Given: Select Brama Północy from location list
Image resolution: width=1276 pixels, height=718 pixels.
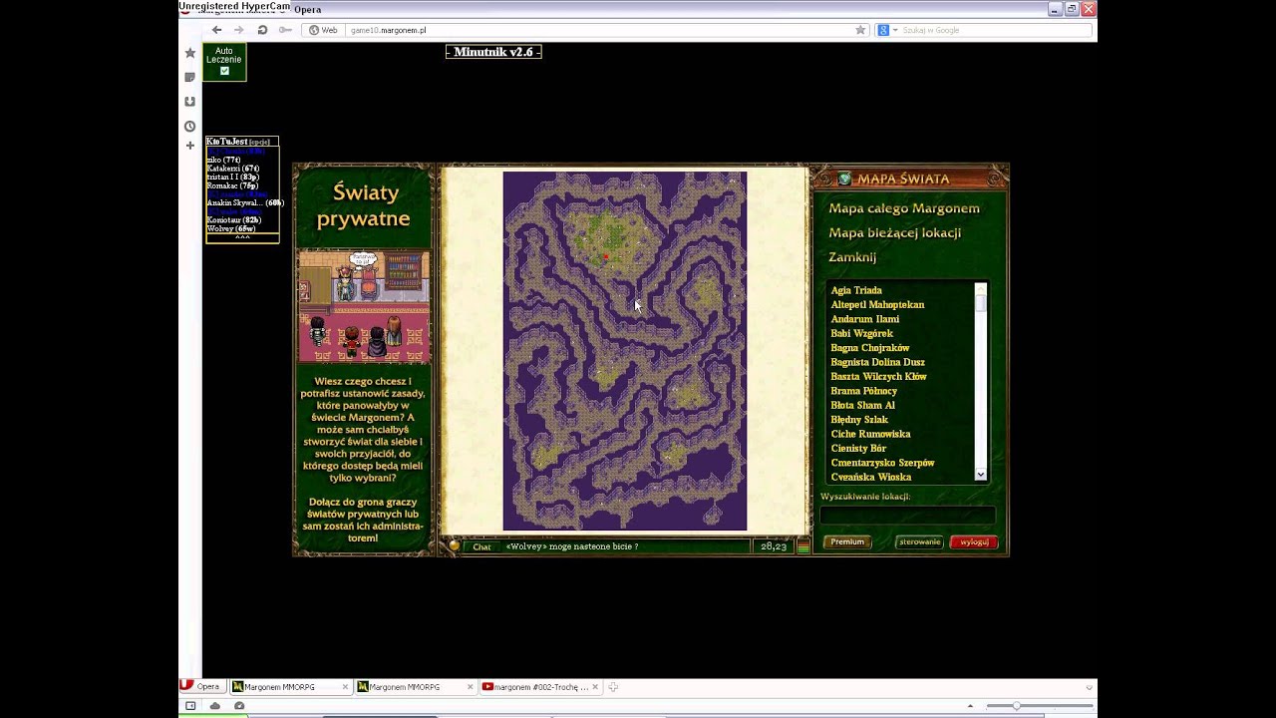Looking at the screenshot, I should pyautogui.click(x=864, y=391).
